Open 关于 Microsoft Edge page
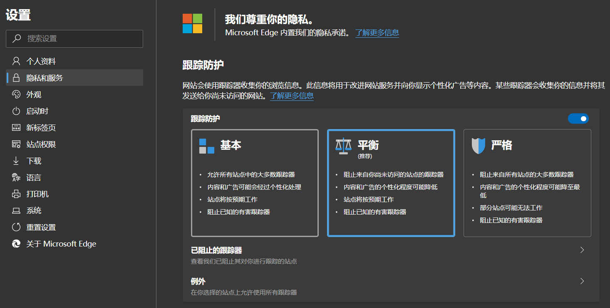Screen dimensions: 610x308 tap(74, 244)
